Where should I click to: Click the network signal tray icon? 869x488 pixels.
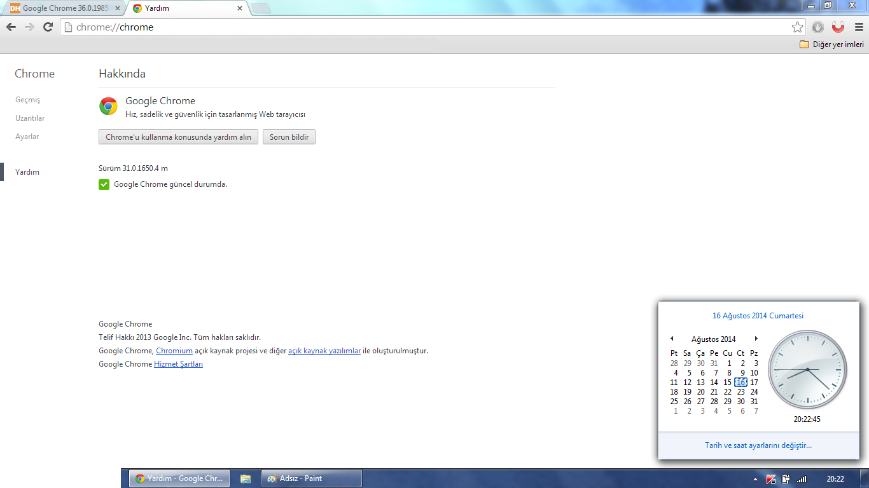[802, 479]
